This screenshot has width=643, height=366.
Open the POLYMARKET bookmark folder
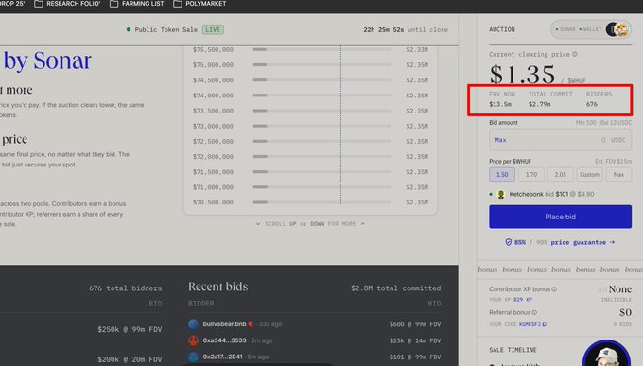200,4
